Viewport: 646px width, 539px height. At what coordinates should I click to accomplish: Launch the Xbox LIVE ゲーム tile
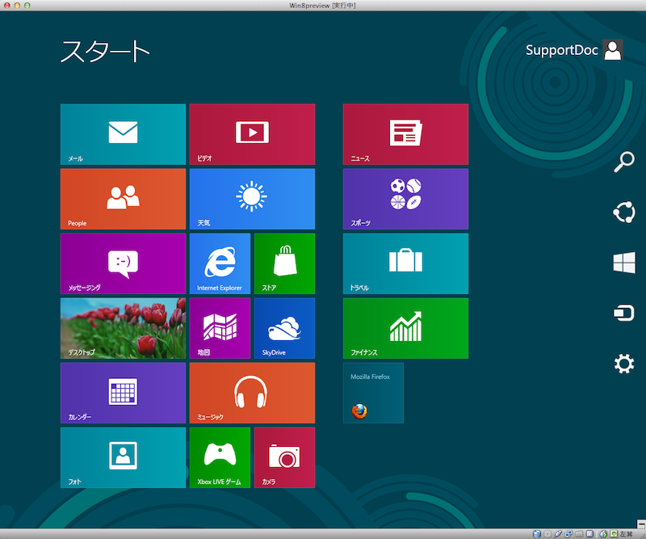(220, 457)
